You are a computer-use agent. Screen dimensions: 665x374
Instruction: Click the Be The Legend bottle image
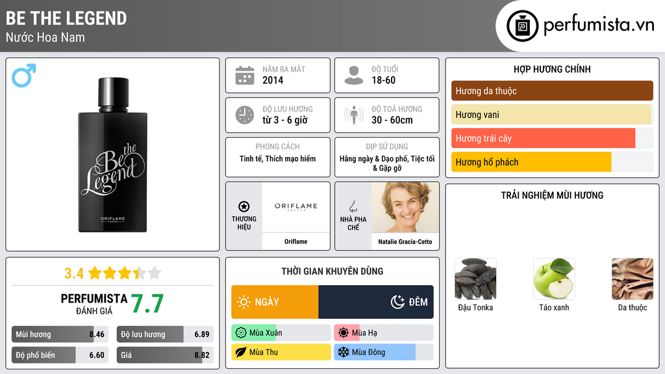[113, 155]
